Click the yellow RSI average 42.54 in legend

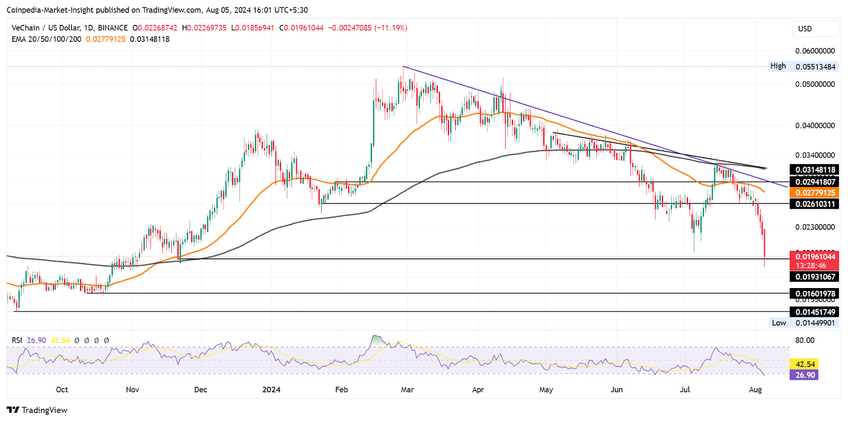point(60,340)
